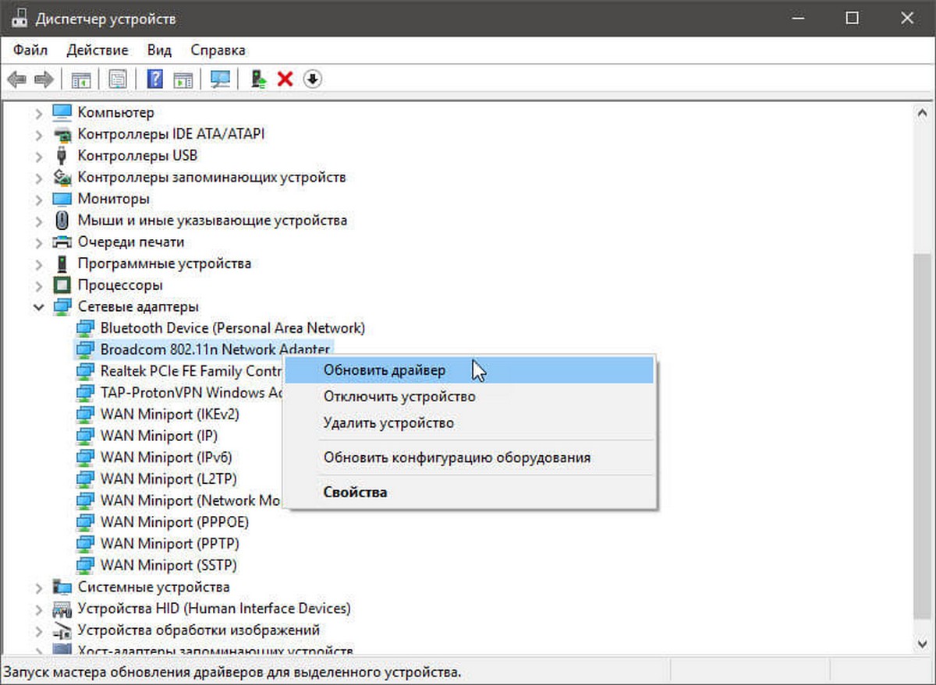Click the blue Help question mark icon

pyautogui.click(x=155, y=79)
